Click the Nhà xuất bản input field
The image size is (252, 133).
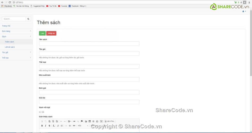pos(89,79)
